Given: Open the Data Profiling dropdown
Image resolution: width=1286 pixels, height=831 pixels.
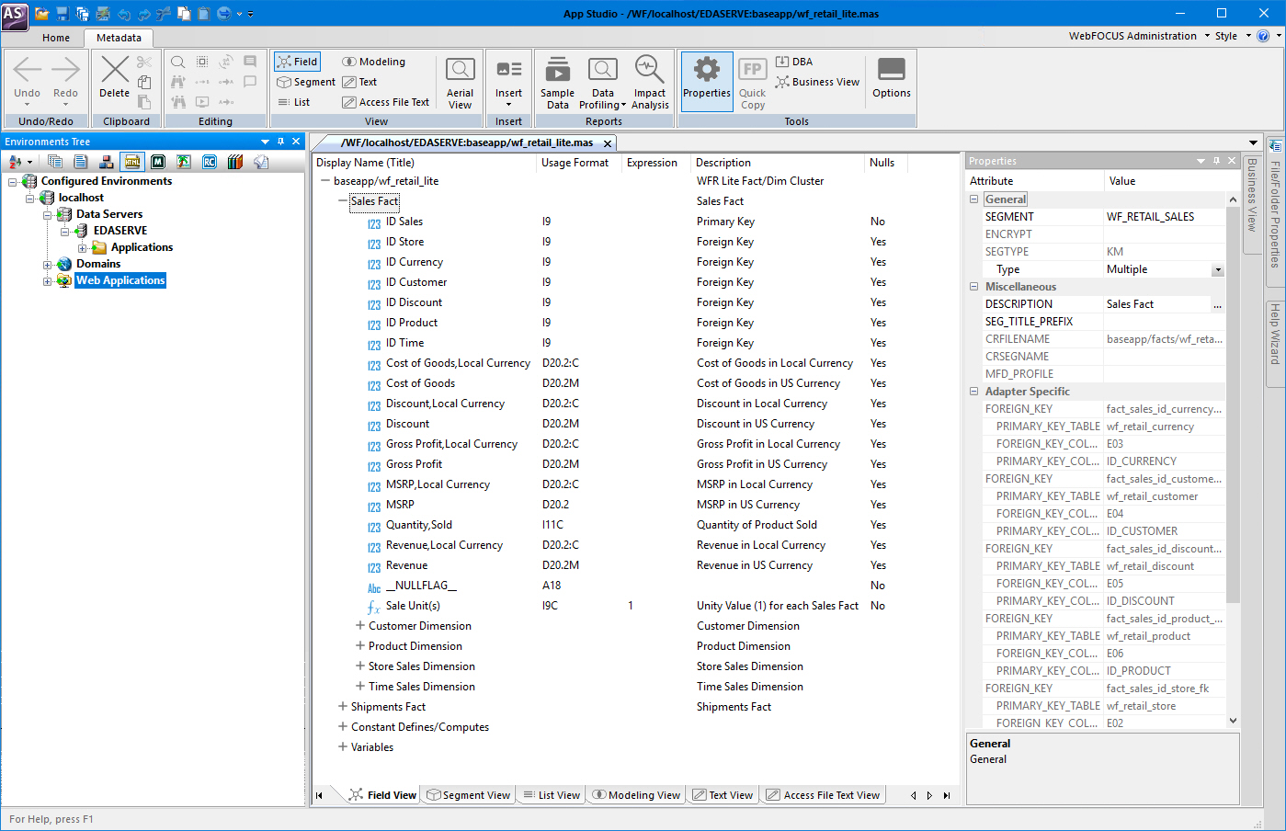Looking at the screenshot, I should tap(623, 105).
